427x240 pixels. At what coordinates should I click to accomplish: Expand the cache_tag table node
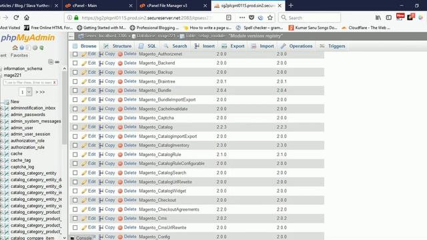click(1, 161)
